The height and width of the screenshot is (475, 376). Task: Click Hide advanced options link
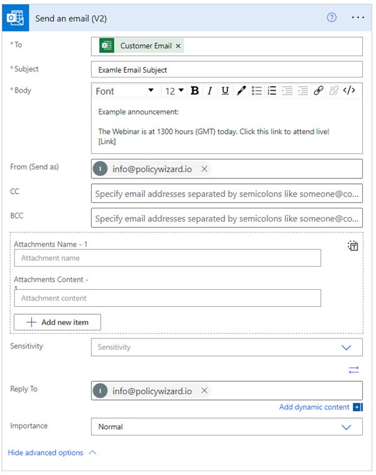(46, 454)
